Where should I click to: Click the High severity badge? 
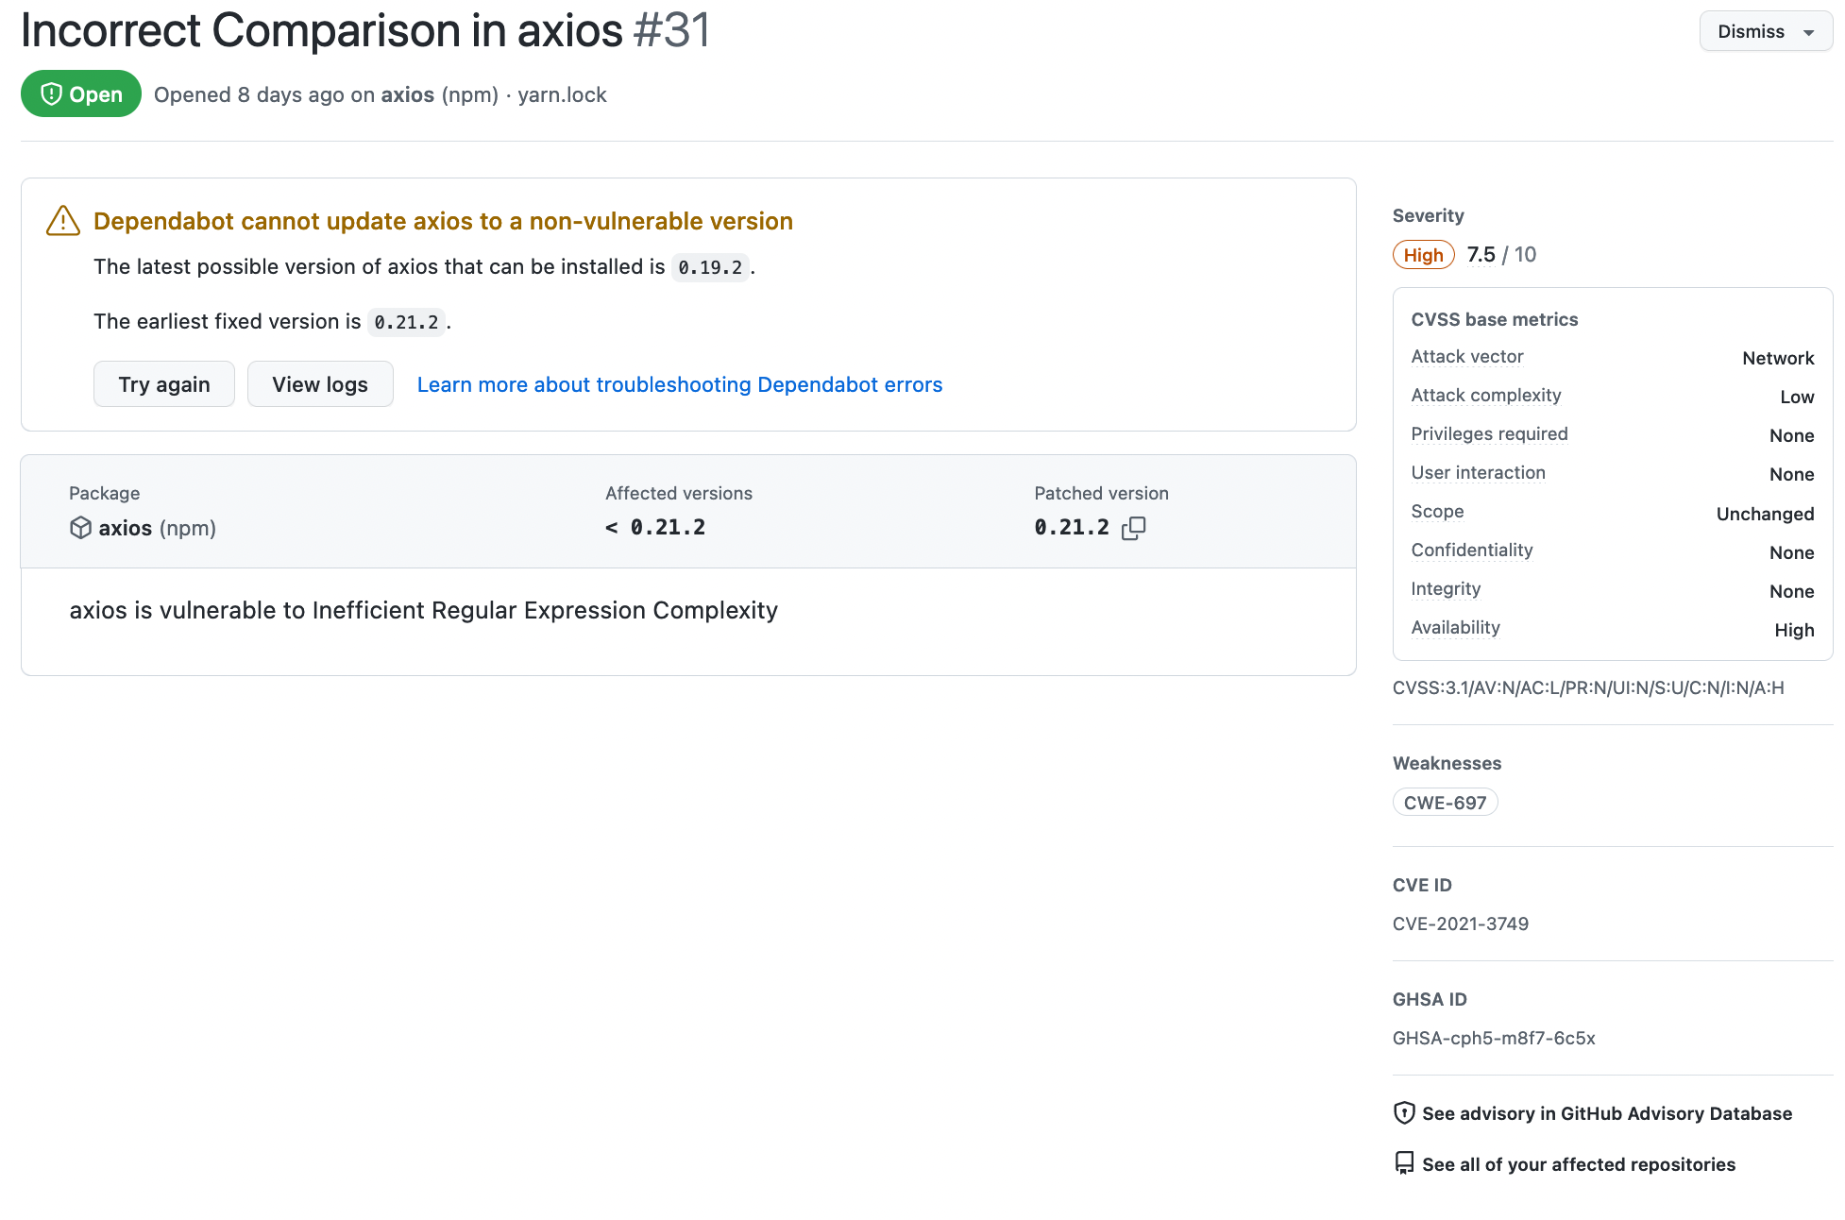(x=1423, y=254)
